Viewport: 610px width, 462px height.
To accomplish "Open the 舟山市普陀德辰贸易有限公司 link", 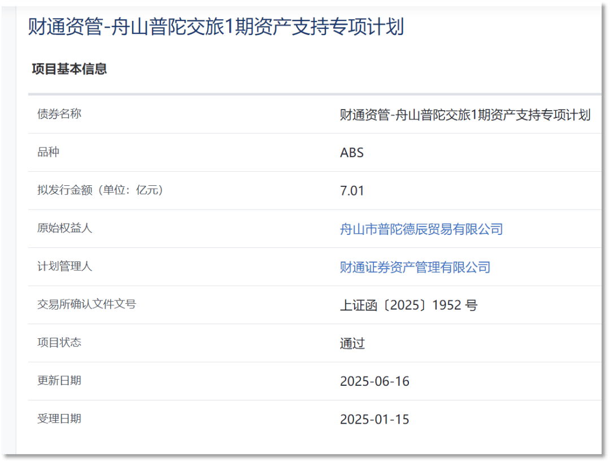I will point(421,229).
